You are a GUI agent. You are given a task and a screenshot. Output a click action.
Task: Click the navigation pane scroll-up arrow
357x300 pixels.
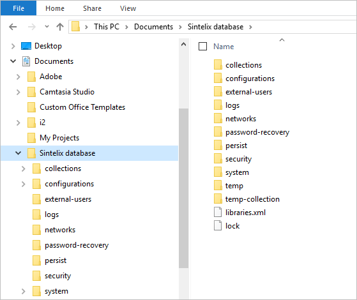pyautogui.click(x=183, y=45)
